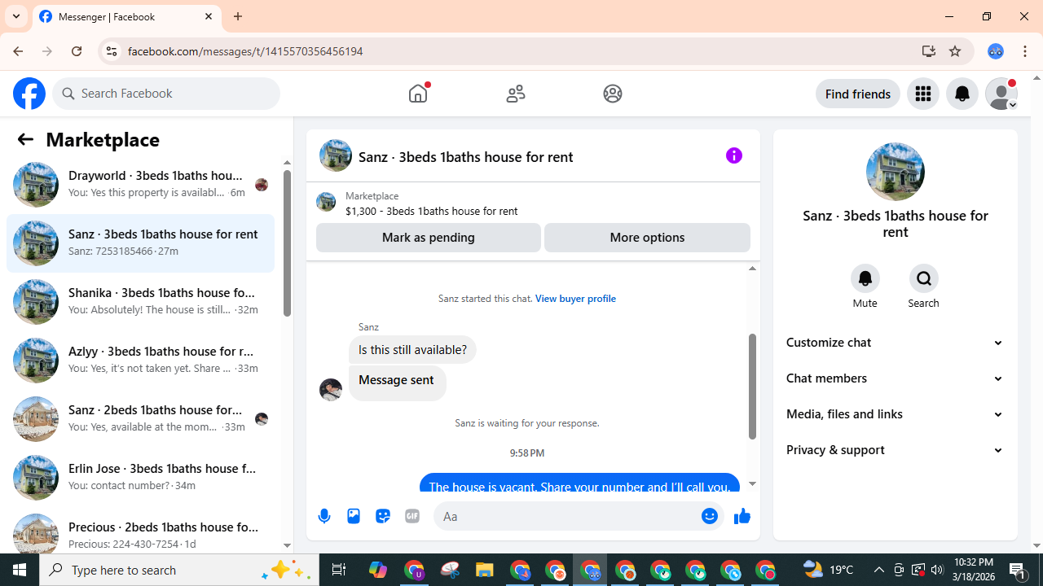1043x586 pixels.
Task: Open Facebook home logo
Action: point(29,94)
